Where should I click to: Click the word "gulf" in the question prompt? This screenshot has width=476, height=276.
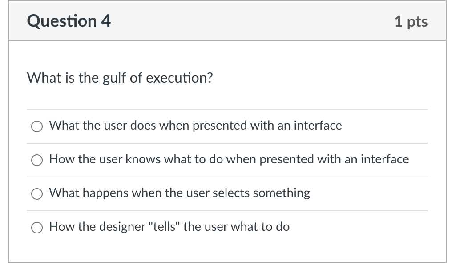pyautogui.click(x=115, y=78)
